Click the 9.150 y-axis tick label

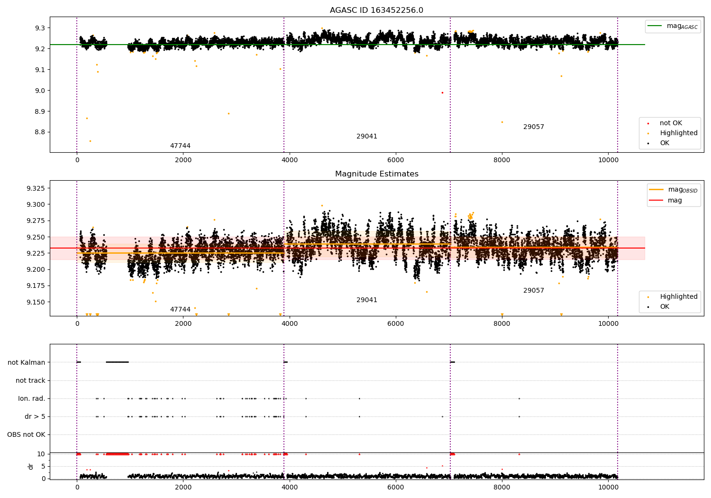click(36, 302)
